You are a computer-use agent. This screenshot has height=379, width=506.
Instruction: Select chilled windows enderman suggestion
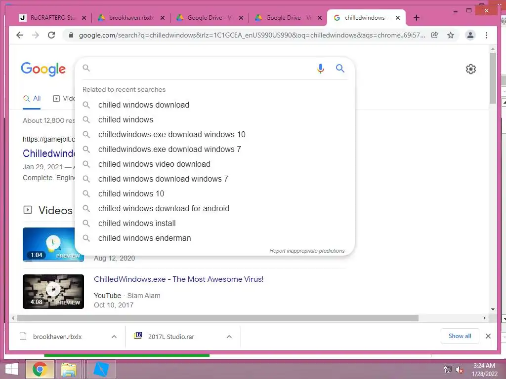[x=214, y=238]
